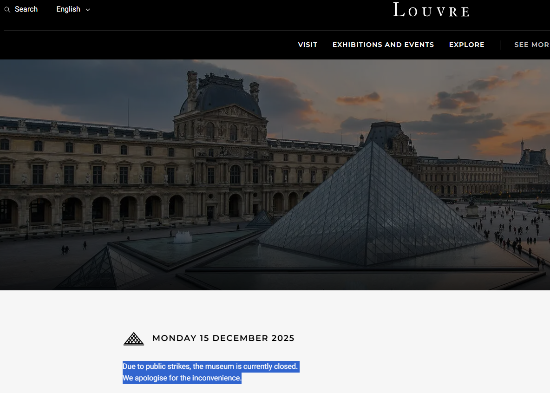
Task: Go home via the Louvre logo
Action: click(x=431, y=10)
